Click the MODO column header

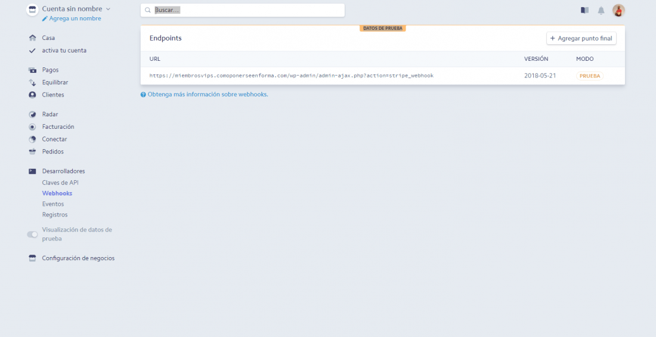coord(585,59)
